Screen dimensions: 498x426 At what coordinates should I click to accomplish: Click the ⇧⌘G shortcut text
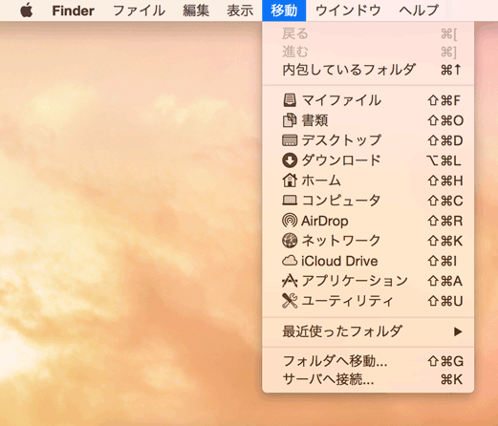coord(445,361)
